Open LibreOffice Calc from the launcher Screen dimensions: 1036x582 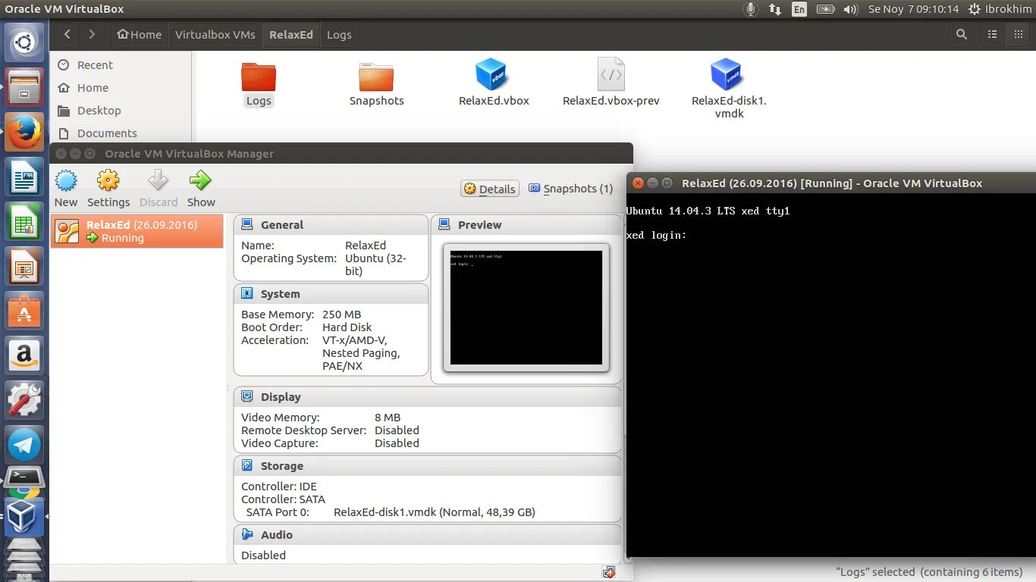(x=24, y=222)
